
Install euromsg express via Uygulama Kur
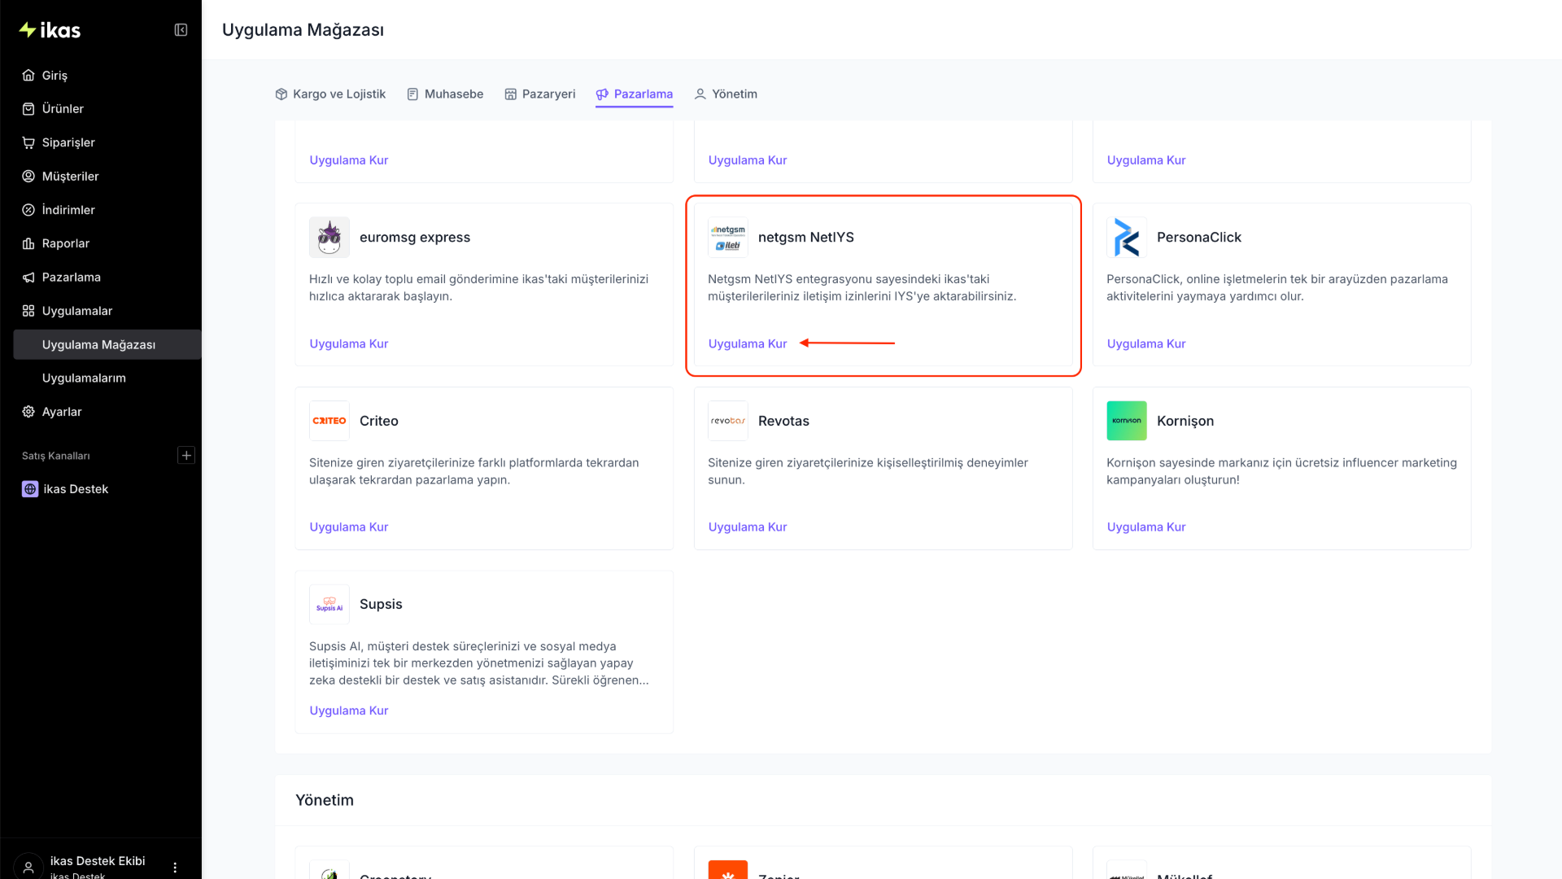tap(349, 344)
